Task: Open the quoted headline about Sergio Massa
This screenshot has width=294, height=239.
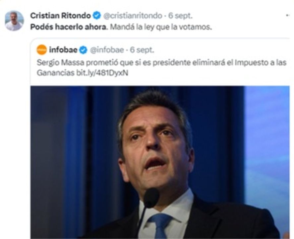Action: [x=161, y=68]
